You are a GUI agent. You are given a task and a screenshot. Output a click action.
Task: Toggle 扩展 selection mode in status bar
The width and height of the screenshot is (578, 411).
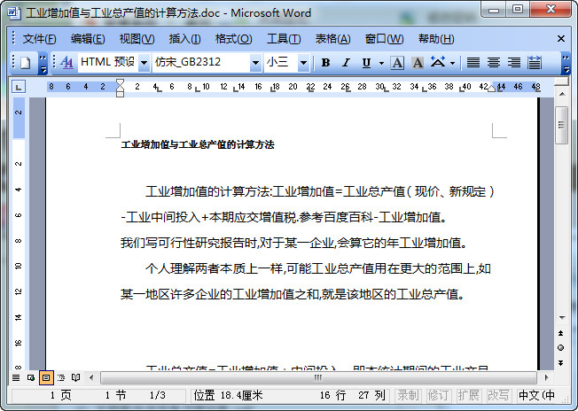pyautogui.click(x=469, y=396)
